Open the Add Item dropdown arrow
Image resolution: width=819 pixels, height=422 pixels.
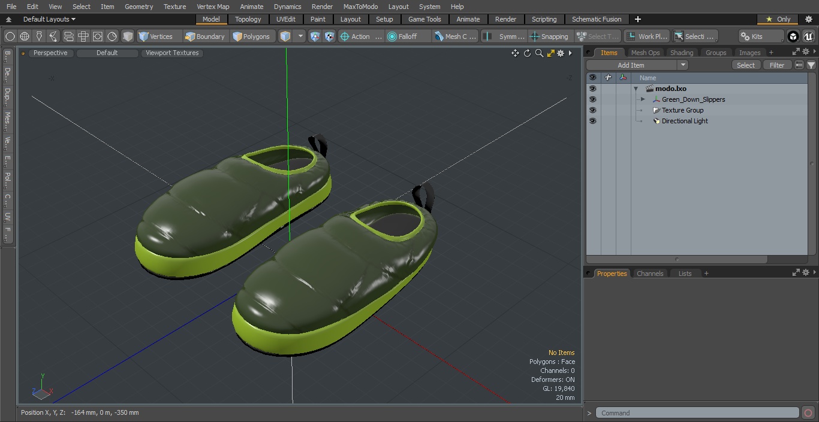(x=683, y=65)
